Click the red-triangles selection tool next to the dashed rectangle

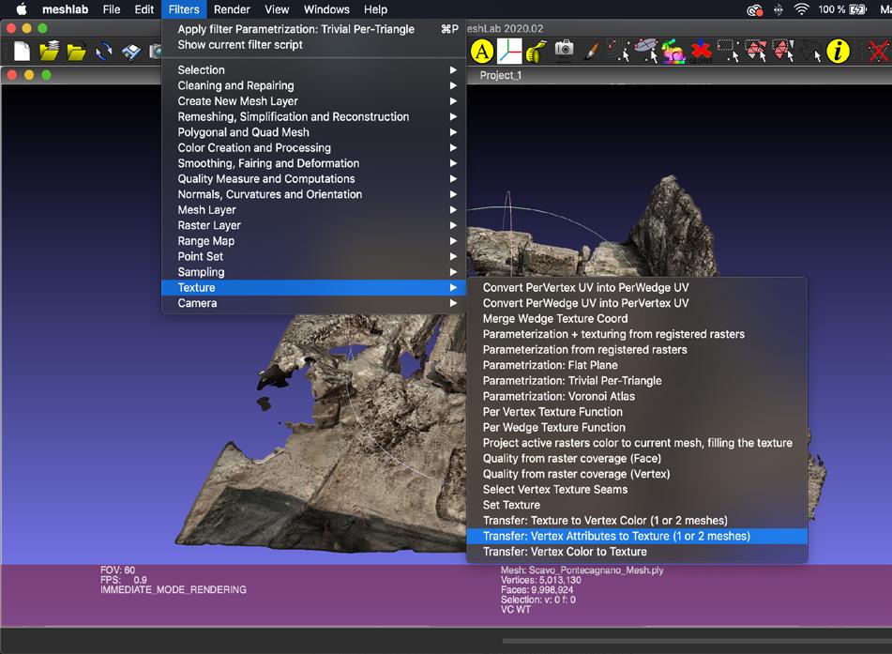click(x=756, y=51)
